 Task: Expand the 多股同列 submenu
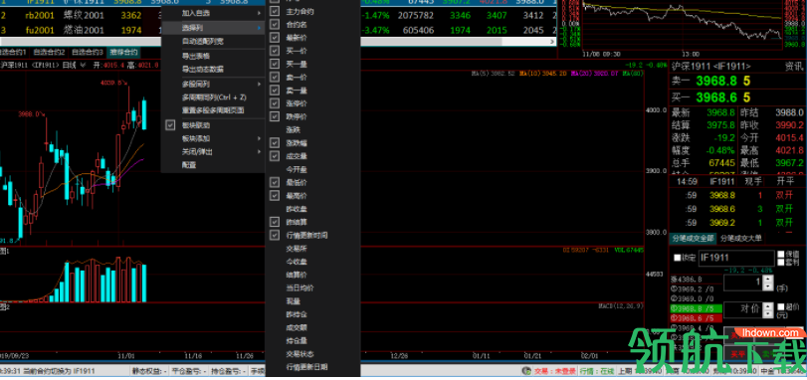tap(213, 84)
